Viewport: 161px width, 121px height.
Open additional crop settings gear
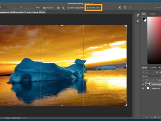63,8
